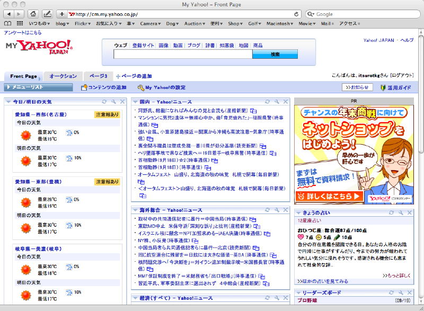
Task: Click the My Yahoo! Japan logo
Action: pos(39,47)
